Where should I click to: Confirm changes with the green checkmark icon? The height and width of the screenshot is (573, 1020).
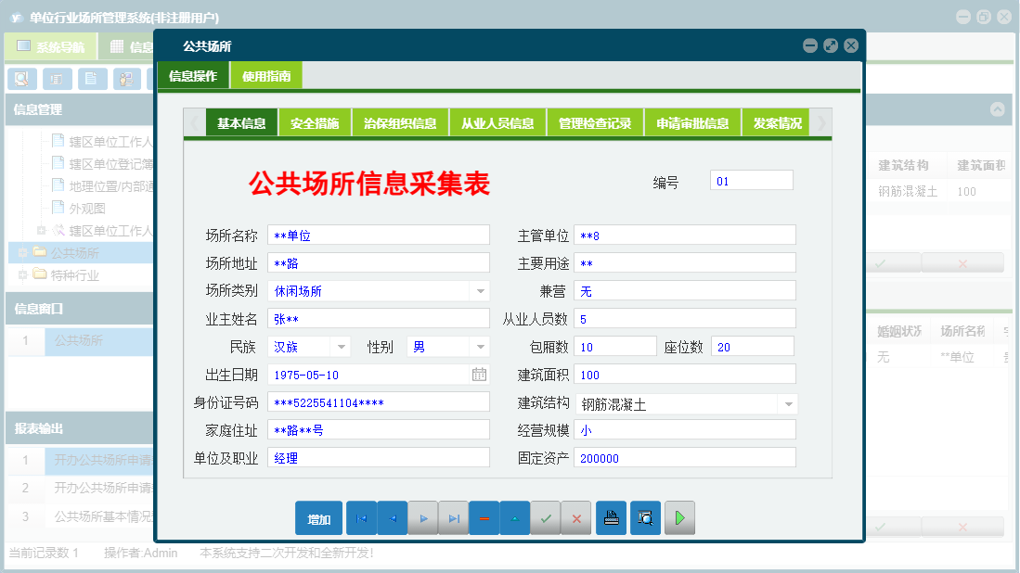546,518
